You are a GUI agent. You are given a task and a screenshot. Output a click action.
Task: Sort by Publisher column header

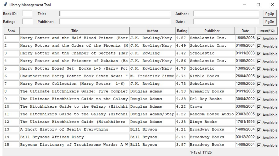click(212, 31)
